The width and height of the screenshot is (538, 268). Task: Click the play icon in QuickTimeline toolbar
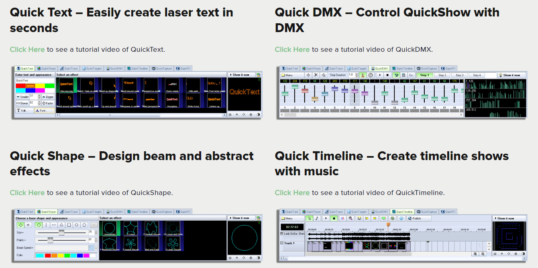click(x=326, y=218)
